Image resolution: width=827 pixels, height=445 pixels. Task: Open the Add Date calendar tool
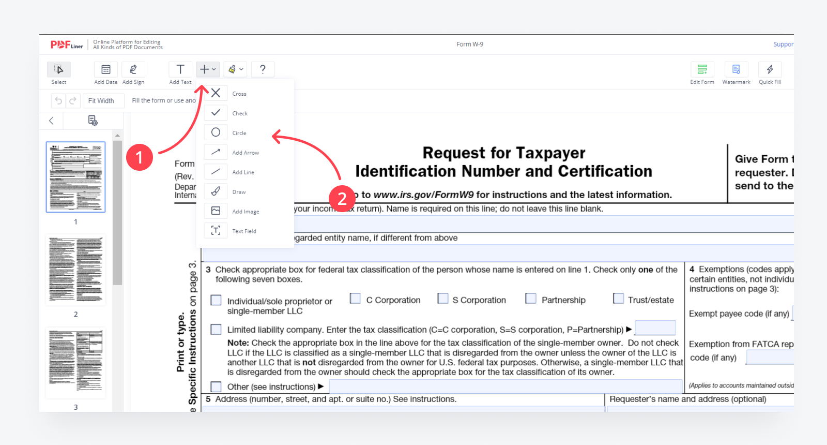click(106, 69)
